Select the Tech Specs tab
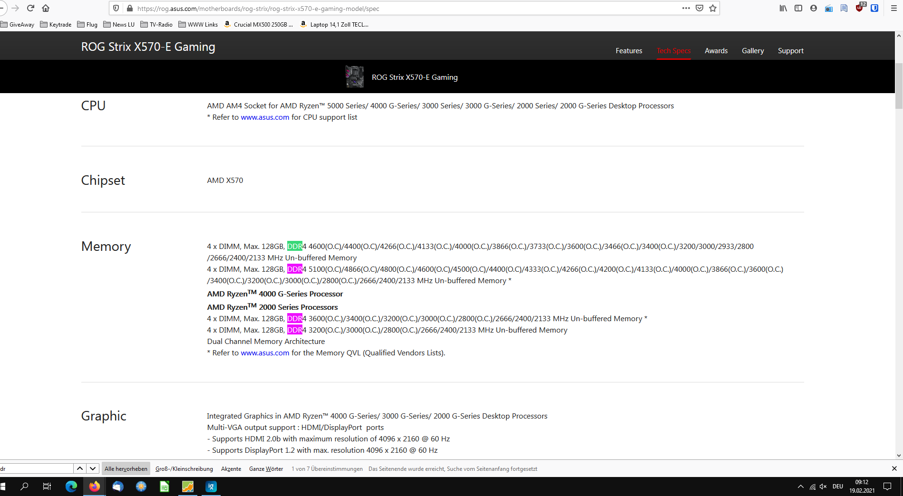 673,51
